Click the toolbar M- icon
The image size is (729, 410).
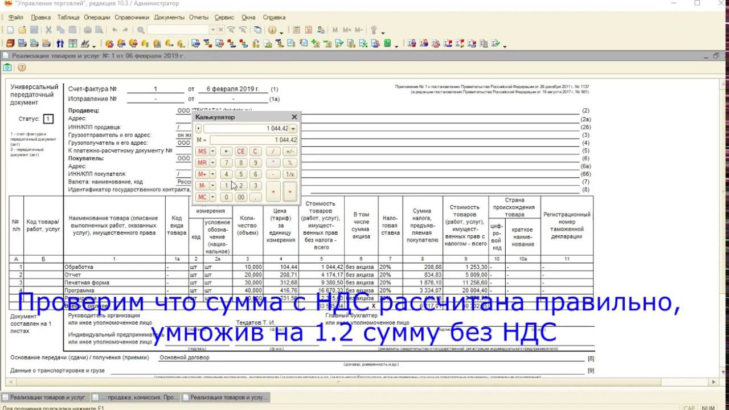[359, 30]
